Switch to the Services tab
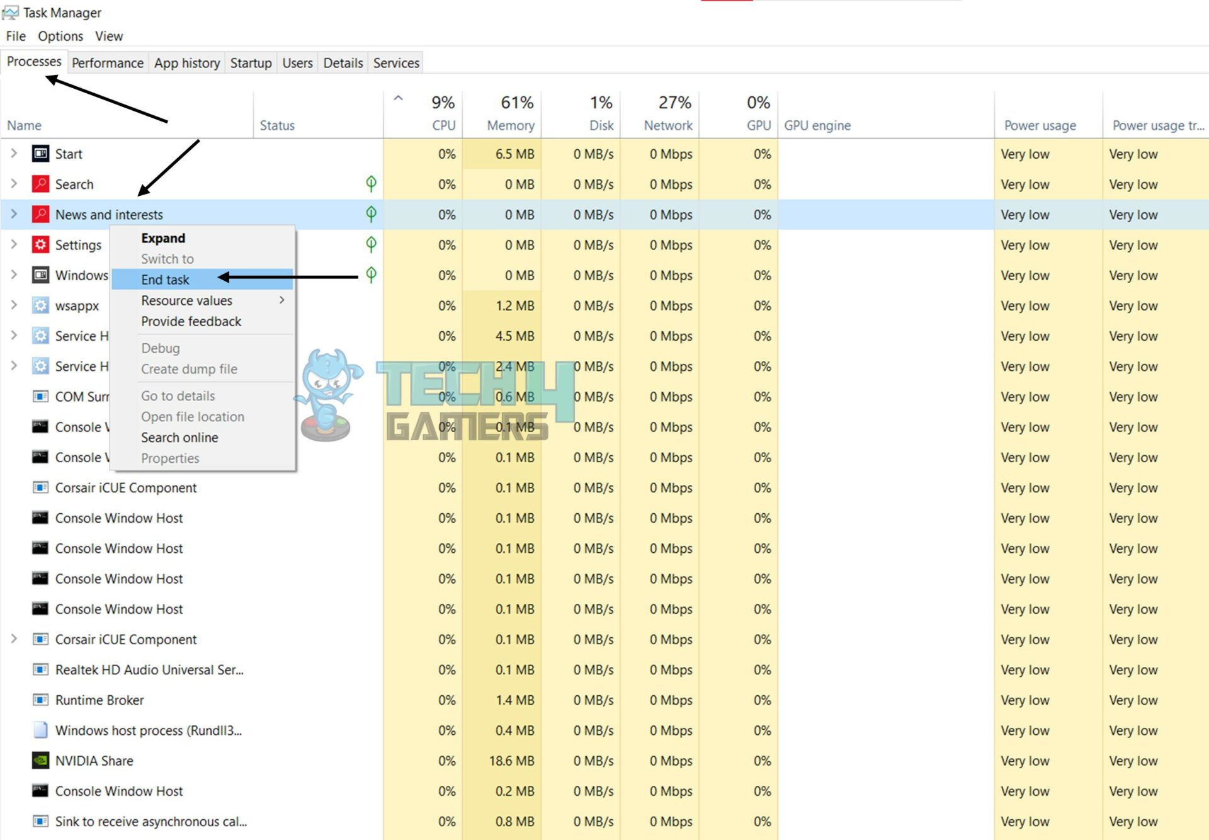This screenshot has height=840, width=1209. tap(395, 62)
